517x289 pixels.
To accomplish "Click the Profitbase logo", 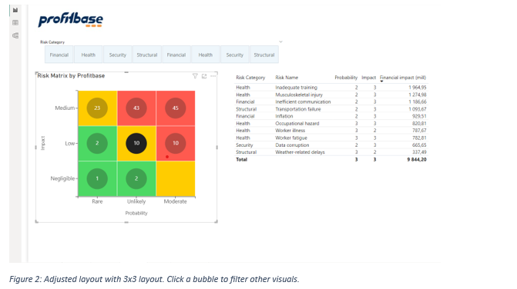I will (71, 20).
